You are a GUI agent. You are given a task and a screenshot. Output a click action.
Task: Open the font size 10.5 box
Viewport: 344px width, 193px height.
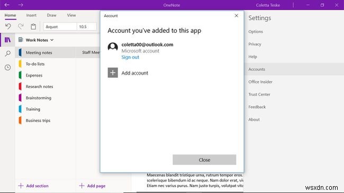(x=86, y=26)
